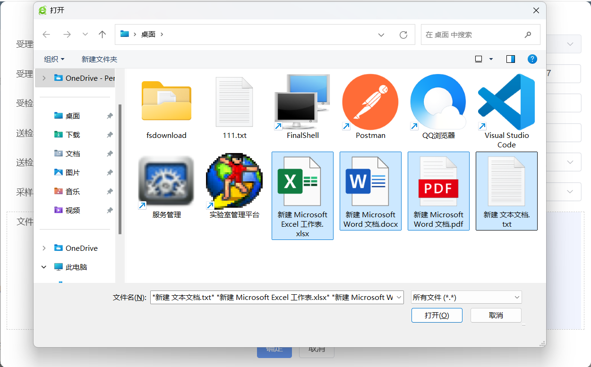Unpin 桌面 using its pin icon

pyautogui.click(x=110, y=116)
